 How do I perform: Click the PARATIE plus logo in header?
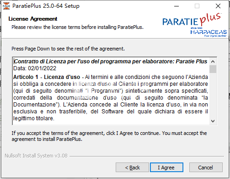click(192, 20)
